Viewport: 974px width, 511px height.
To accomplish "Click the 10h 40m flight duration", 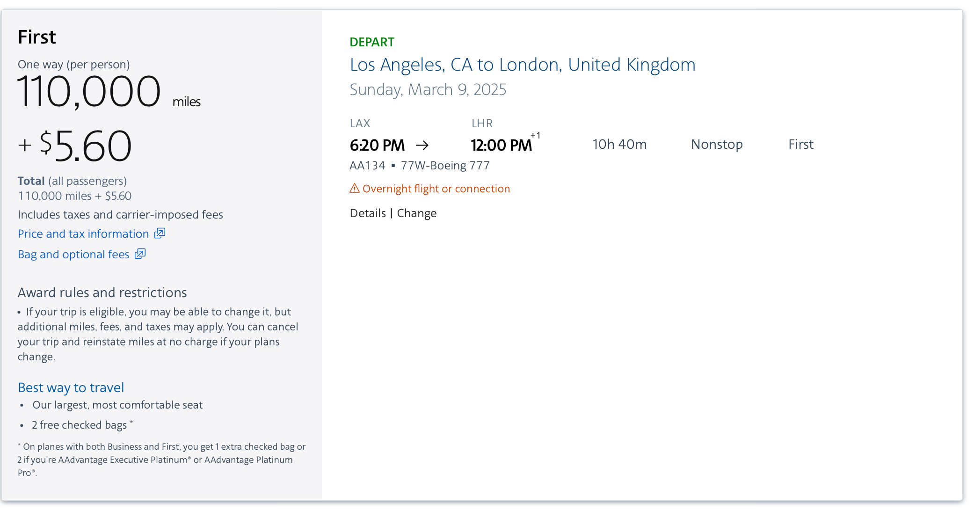I will (619, 144).
